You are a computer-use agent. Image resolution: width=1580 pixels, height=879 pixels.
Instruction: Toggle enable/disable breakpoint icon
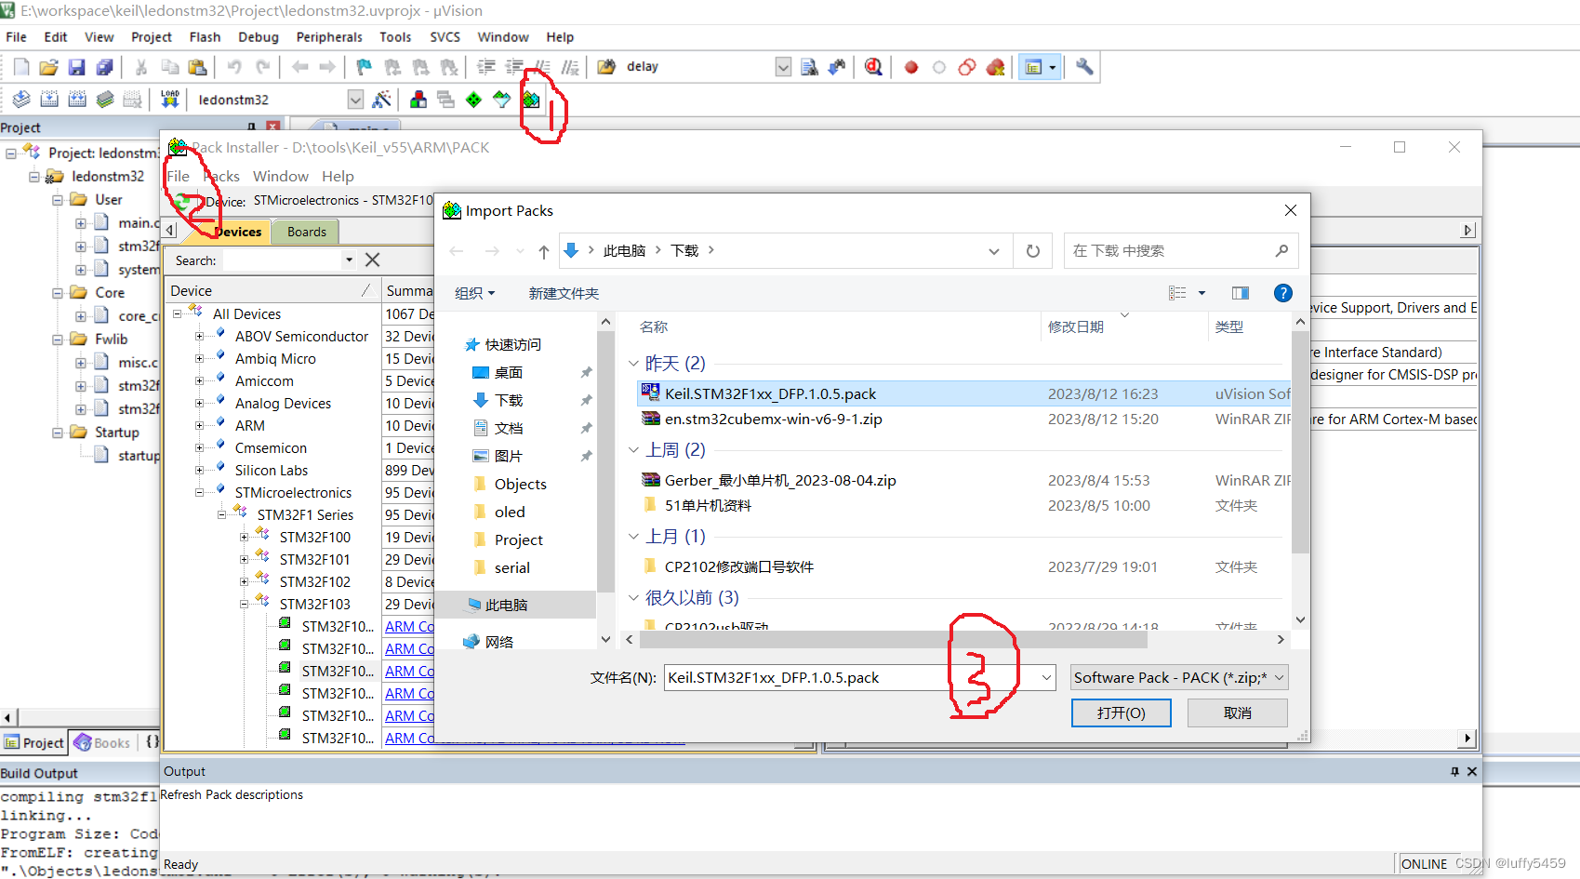[939, 67]
